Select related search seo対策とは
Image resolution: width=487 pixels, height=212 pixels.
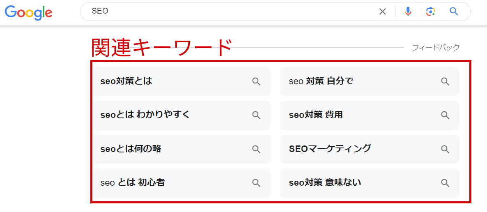click(182, 81)
